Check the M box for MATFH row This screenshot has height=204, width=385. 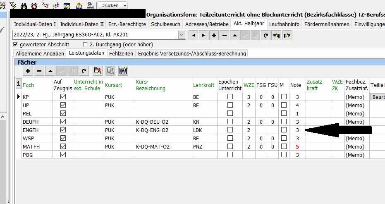[x=284, y=146]
